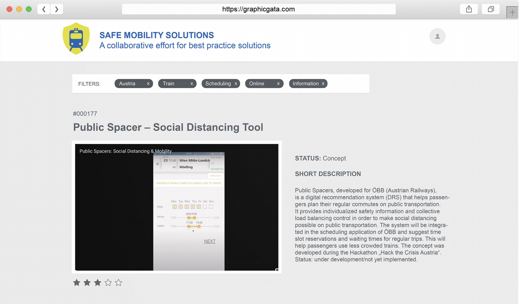Open the user profile avatar
The image size is (519, 304).
[x=437, y=36]
